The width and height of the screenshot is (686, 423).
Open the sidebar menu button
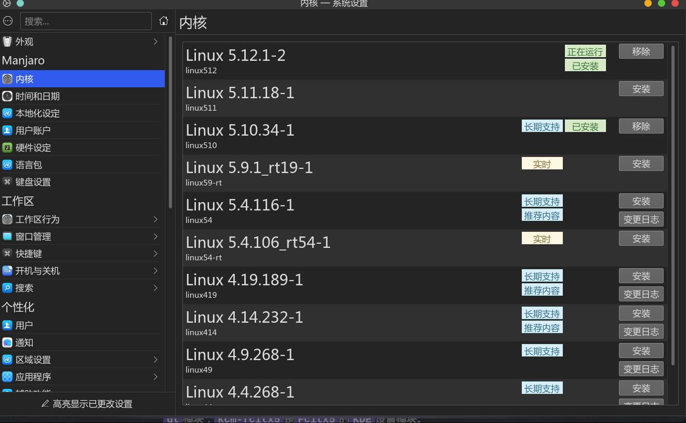tap(8, 21)
